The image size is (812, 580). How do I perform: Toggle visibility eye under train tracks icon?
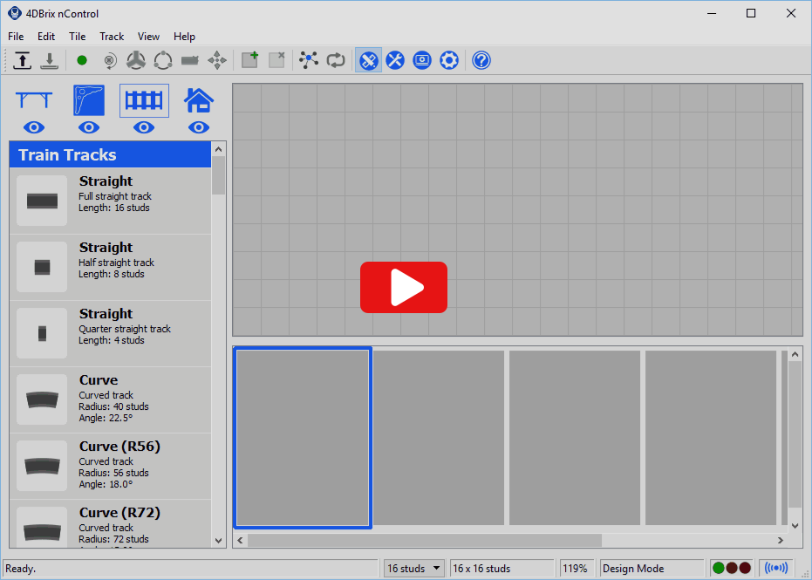(x=144, y=127)
